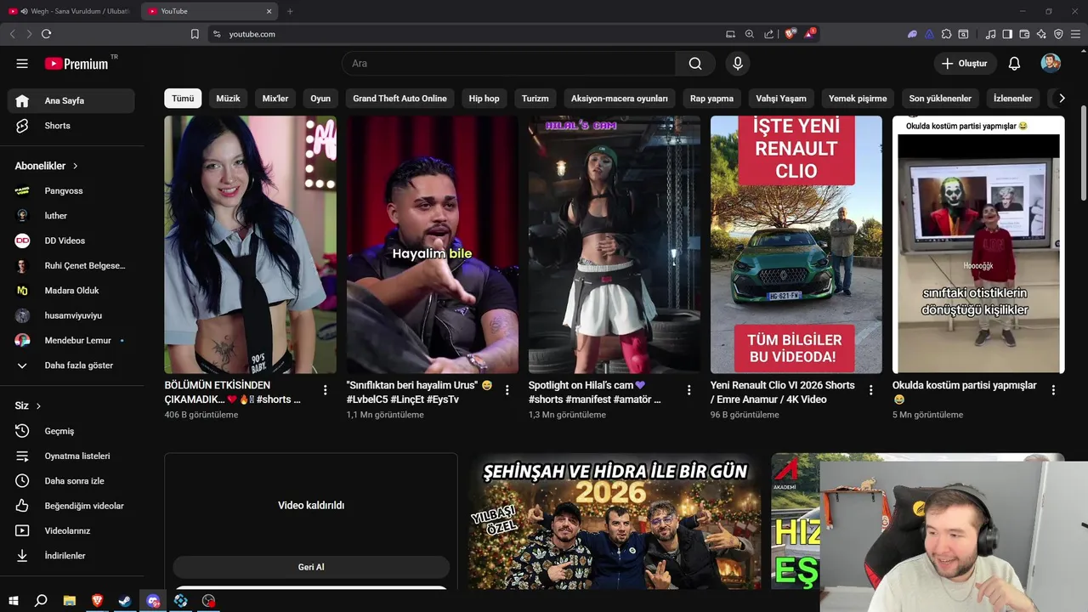Open the Brave VPN shield icon
Image resolution: width=1088 pixels, height=612 pixels.
1058,34
